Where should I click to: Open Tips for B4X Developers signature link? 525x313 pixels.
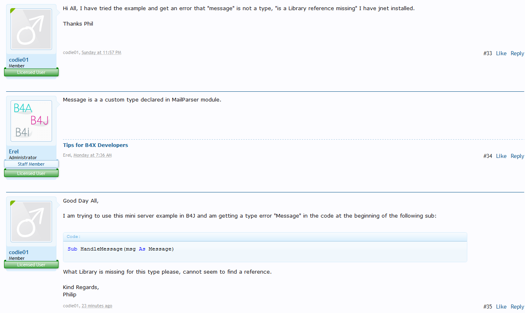click(95, 145)
